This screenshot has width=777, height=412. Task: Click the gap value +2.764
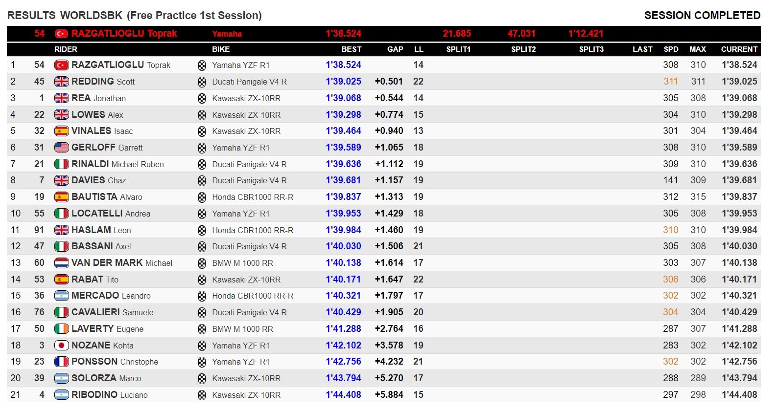[389, 329]
